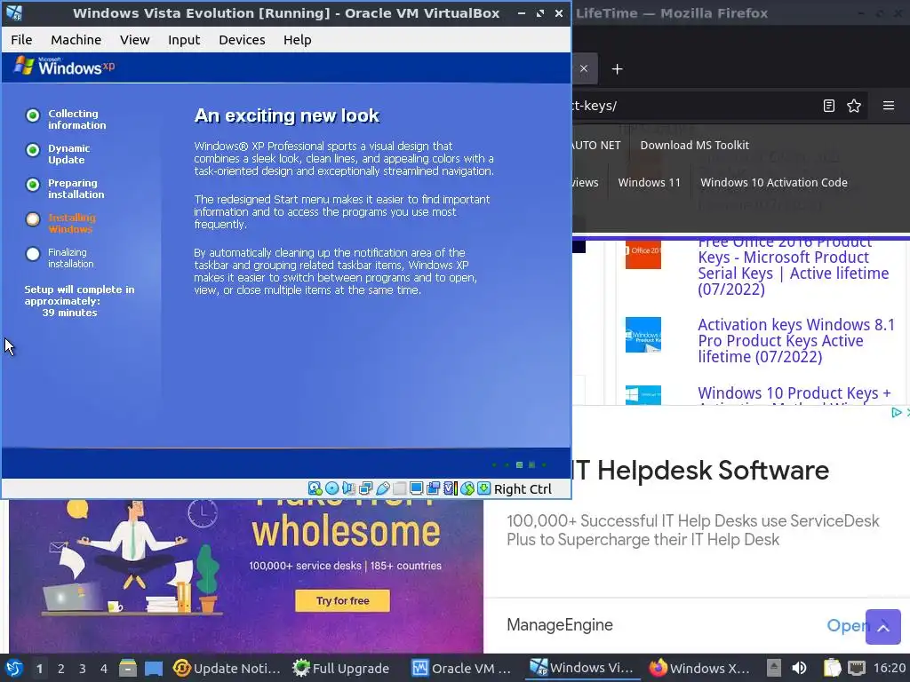Click the audio icon in VirtualBox status bar
Viewport: 910px width, 682px height.
click(x=348, y=488)
